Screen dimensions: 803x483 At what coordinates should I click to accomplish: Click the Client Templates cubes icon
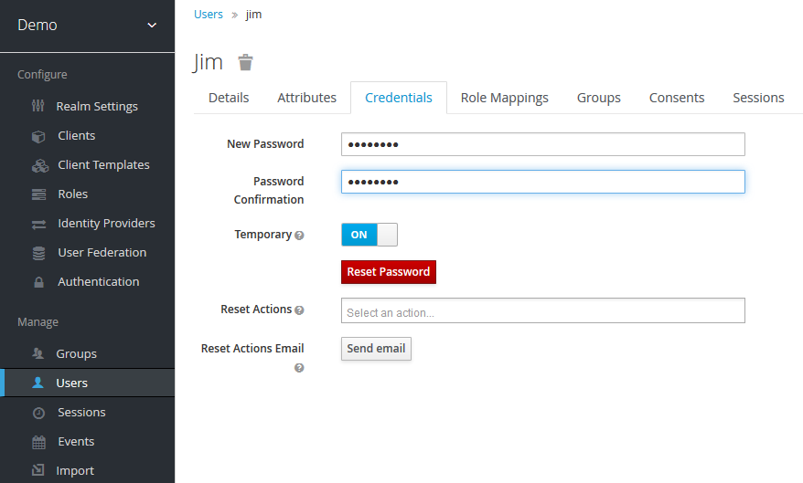pyautogui.click(x=38, y=165)
